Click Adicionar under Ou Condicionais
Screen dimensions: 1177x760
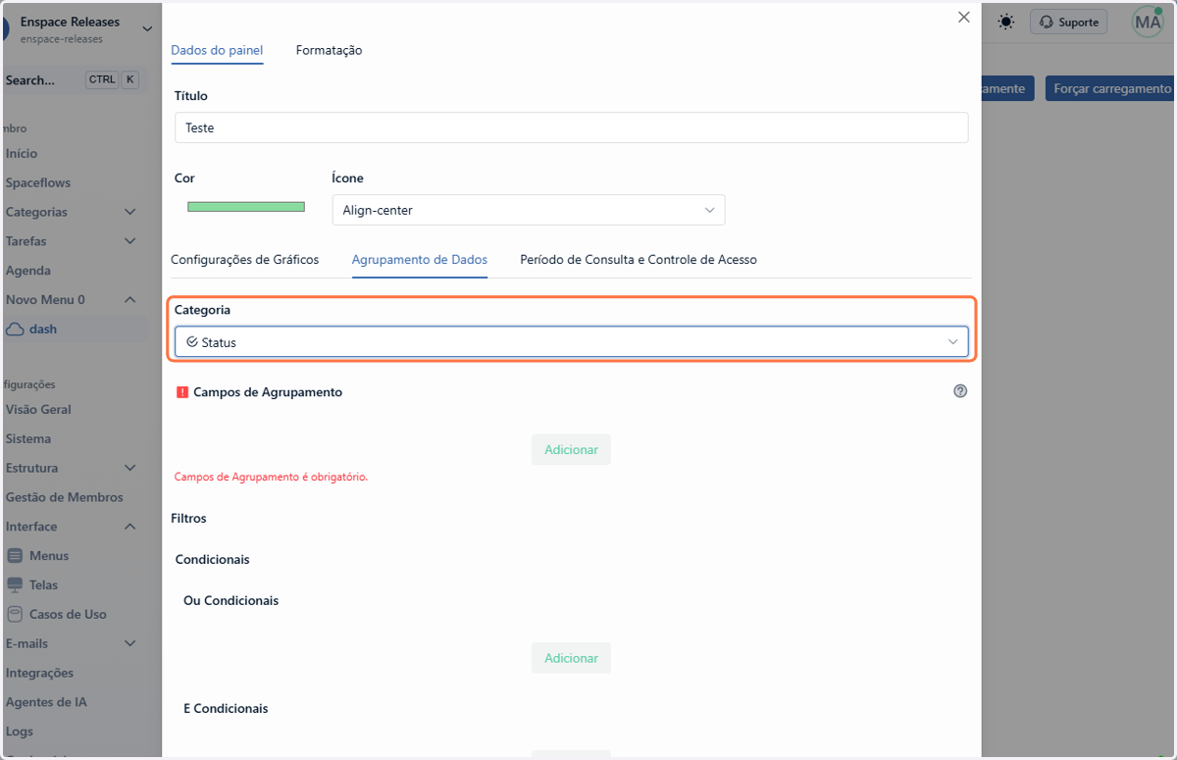571,658
